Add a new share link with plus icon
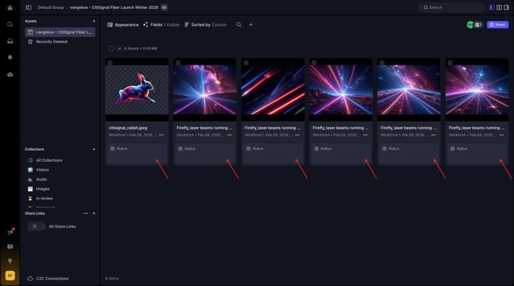Viewport: 514px width, 286px height. click(94, 213)
